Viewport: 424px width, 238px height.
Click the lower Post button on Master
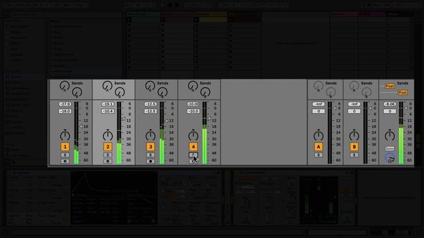click(402, 93)
